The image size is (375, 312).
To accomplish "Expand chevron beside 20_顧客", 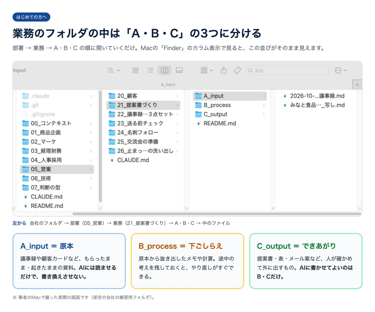I will coord(177,96).
